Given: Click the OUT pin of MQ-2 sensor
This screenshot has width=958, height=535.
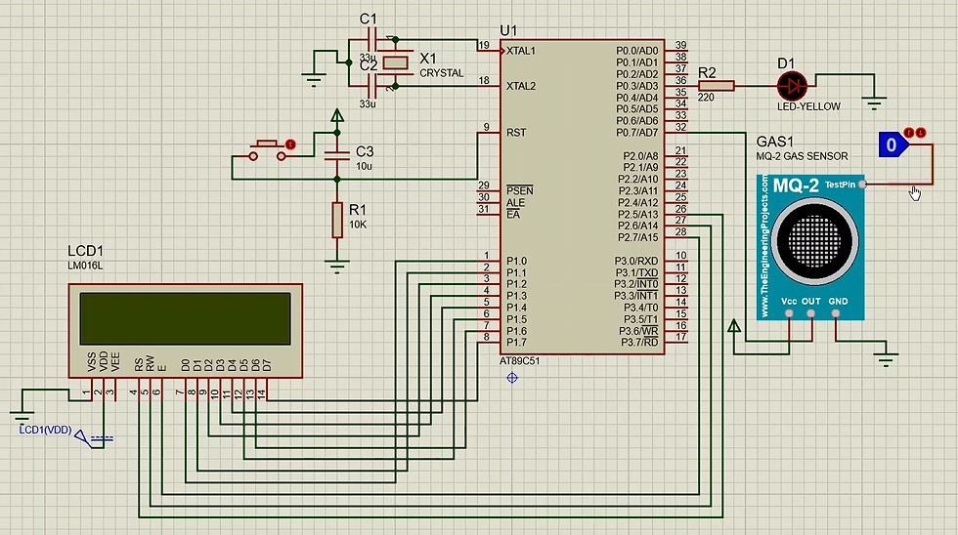Looking at the screenshot, I should [x=810, y=313].
